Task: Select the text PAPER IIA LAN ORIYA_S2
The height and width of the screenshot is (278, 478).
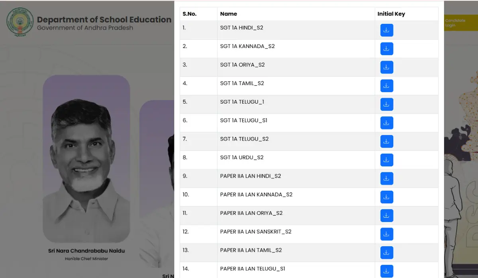Action: [x=251, y=213]
